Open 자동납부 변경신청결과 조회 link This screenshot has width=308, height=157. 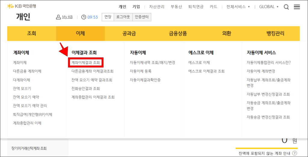(268, 94)
